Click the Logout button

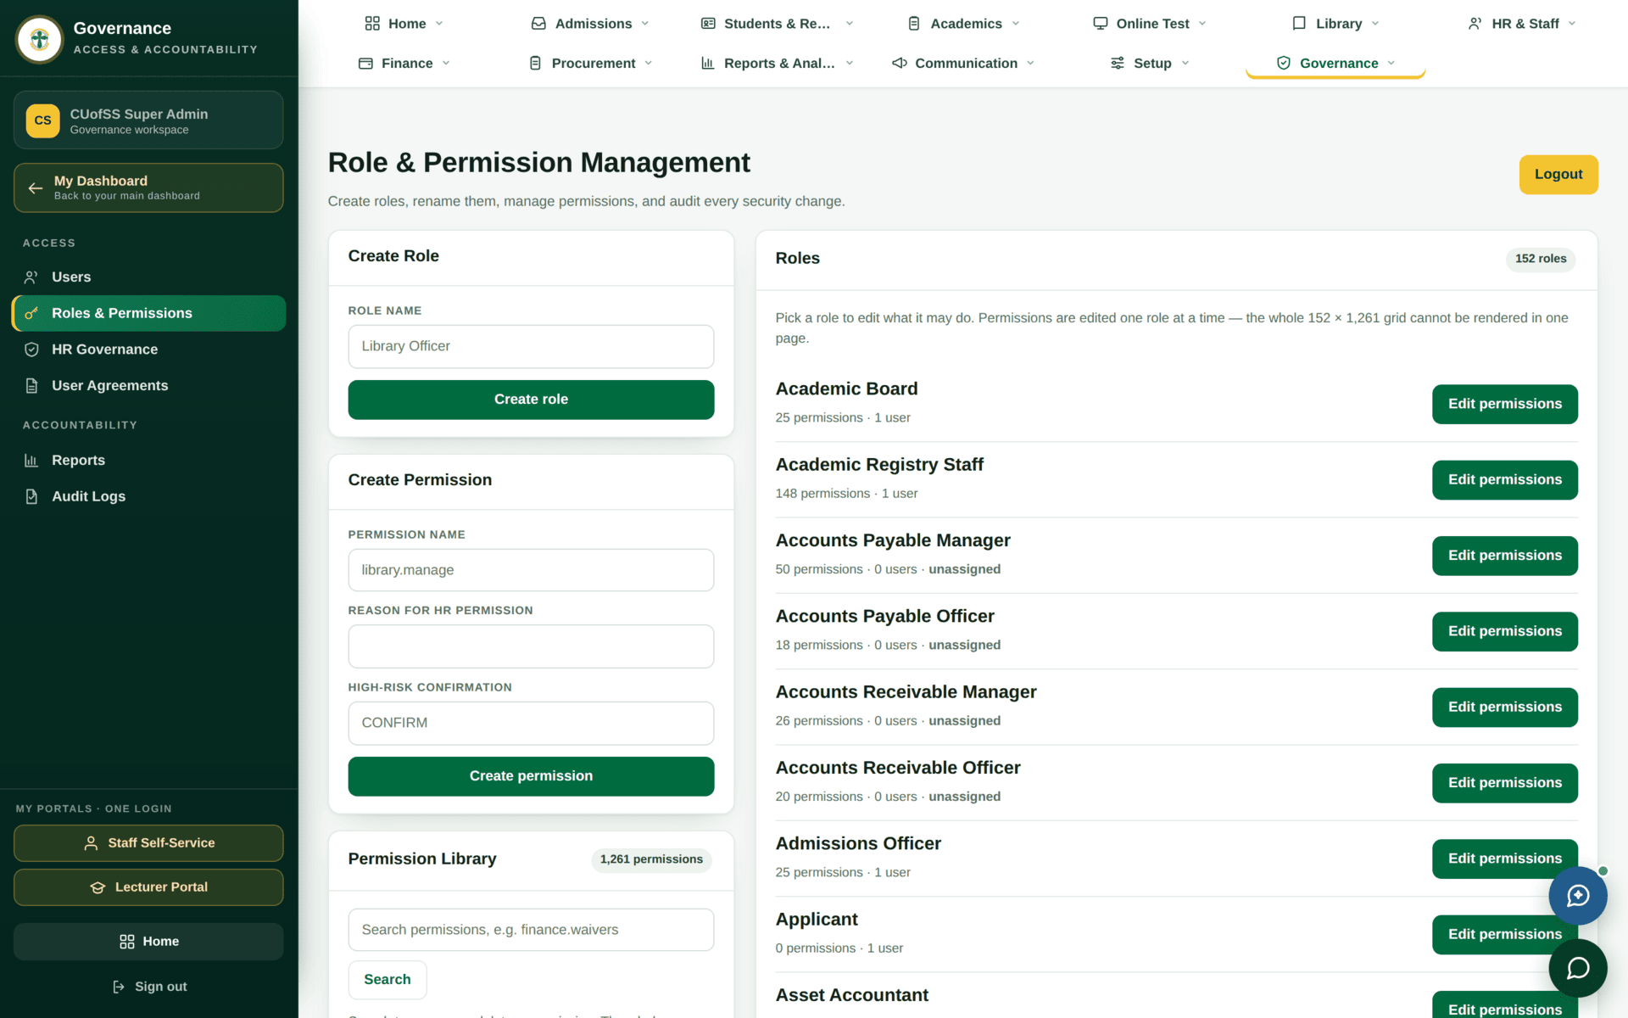[1558, 175]
